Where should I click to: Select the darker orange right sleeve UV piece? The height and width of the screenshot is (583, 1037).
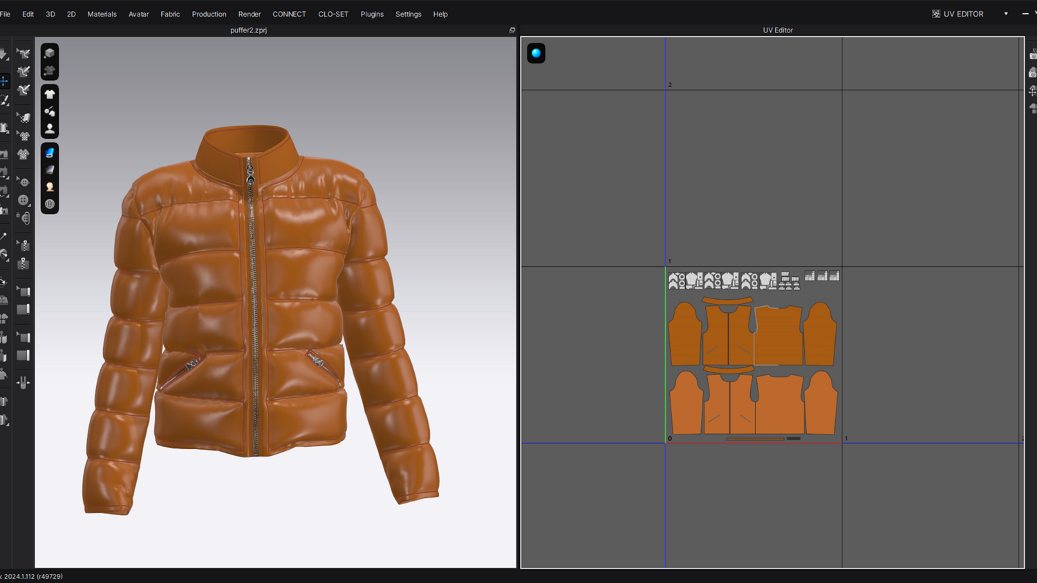click(820, 334)
